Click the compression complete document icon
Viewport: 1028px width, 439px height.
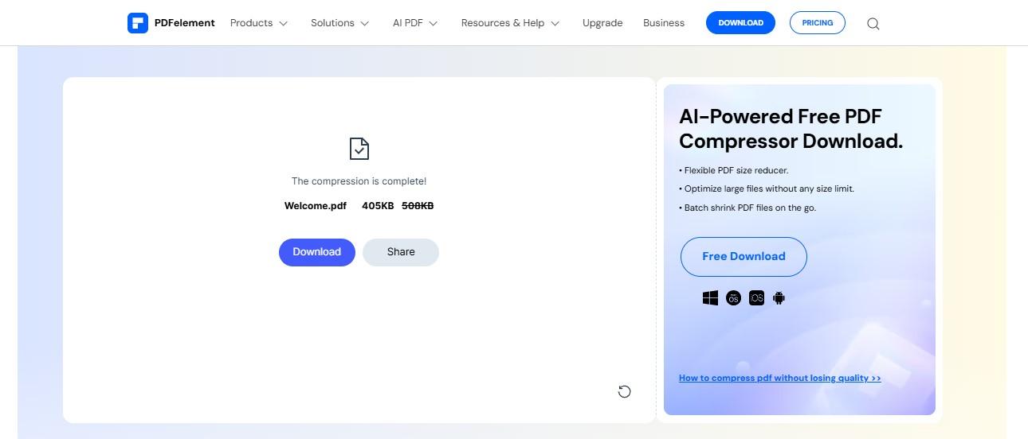click(359, 149)
